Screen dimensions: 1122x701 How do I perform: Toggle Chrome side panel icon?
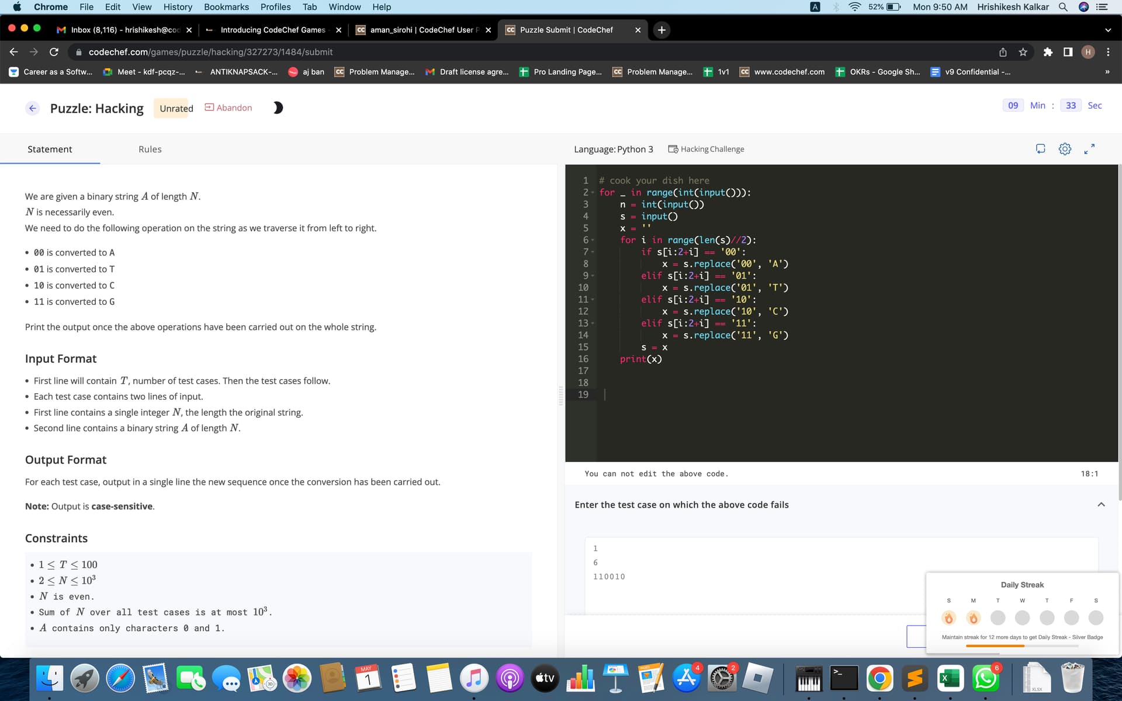[x=1068, y=52]
